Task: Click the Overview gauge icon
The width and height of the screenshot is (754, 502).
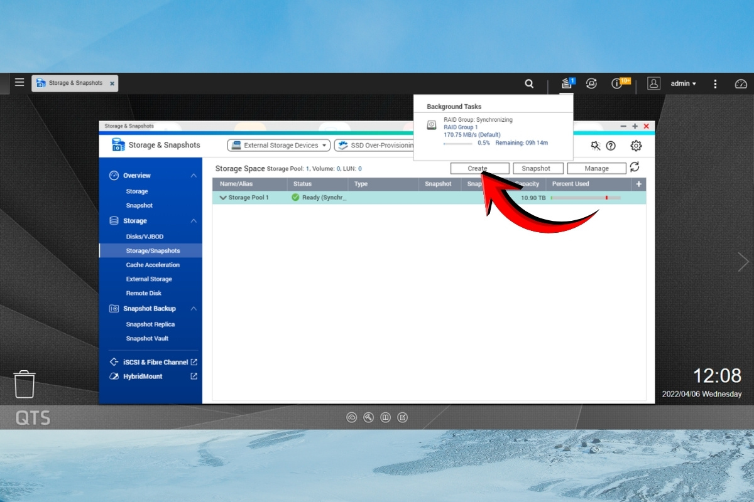Action: coord(114,176)
